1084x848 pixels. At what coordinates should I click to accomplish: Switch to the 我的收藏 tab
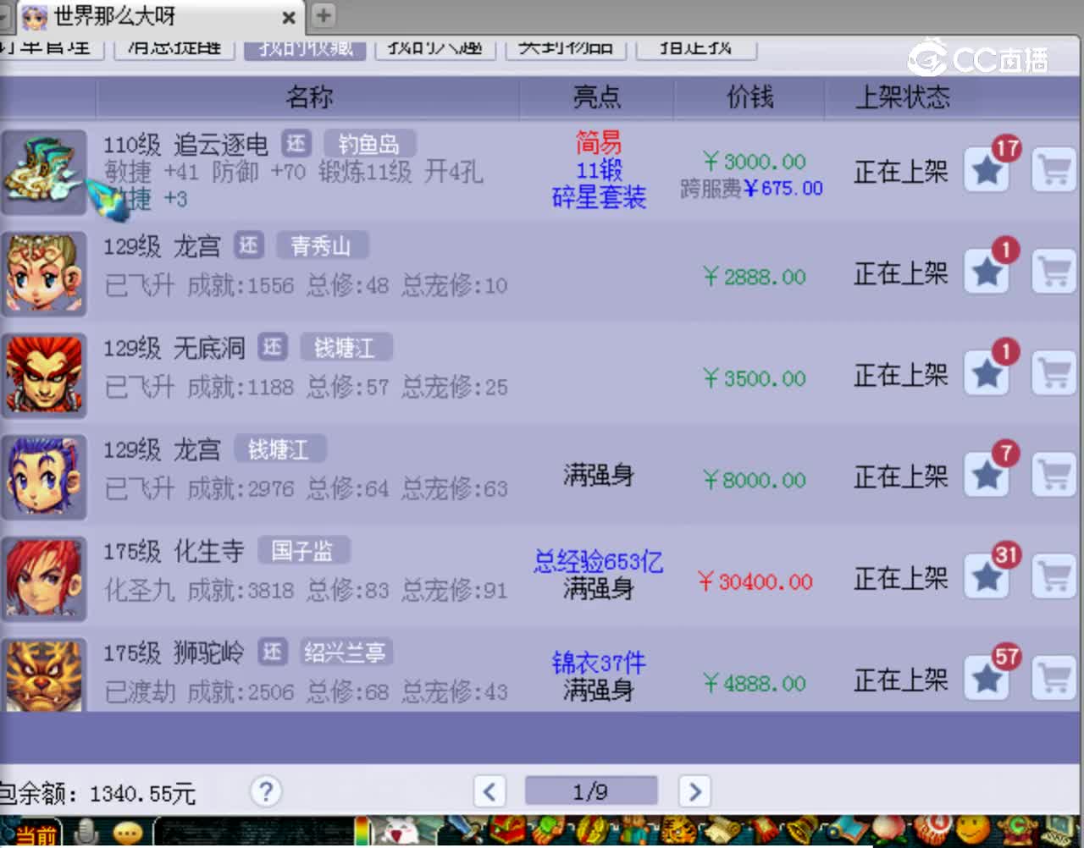(305, 47)
